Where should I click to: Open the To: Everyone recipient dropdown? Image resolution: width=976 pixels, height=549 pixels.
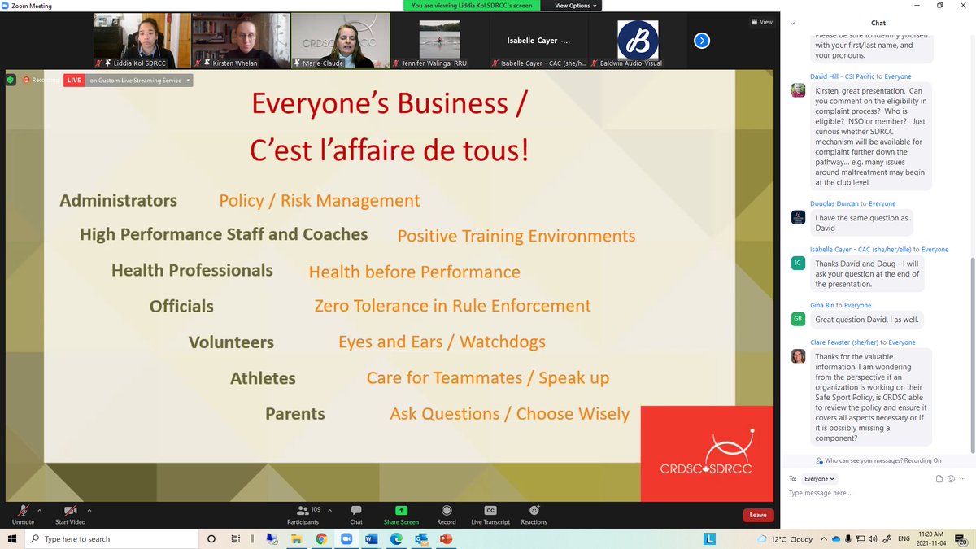819,479
